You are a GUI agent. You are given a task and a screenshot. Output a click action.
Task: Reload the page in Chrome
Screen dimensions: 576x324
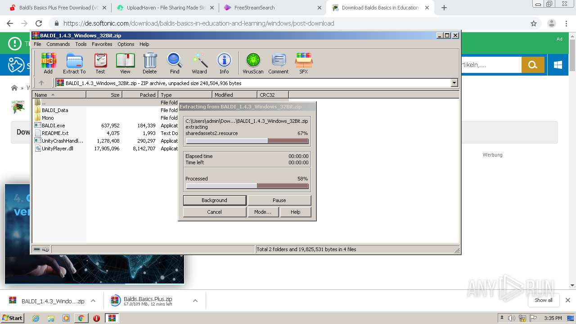pyautogui.click(x=39, y=23)
